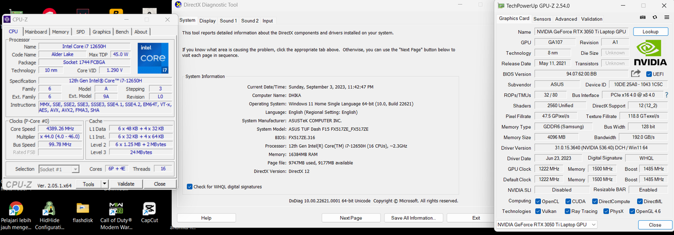Switch to the Sound 1 tab in DxDiag
Screen dimensions: 674x235
[229, 21]
